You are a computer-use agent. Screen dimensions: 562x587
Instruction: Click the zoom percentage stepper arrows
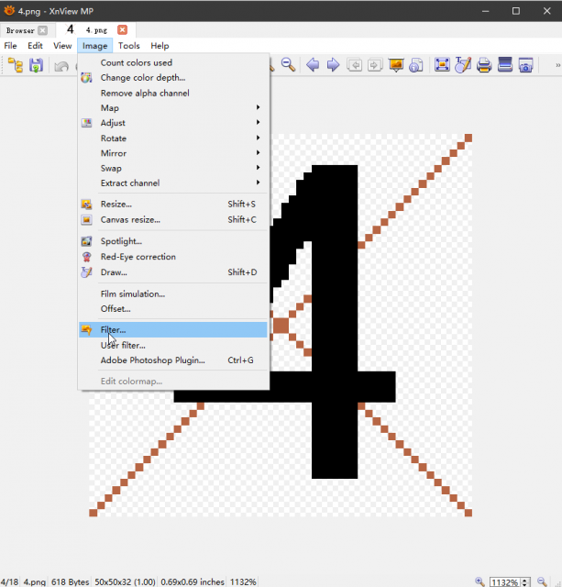click(525, 582)
